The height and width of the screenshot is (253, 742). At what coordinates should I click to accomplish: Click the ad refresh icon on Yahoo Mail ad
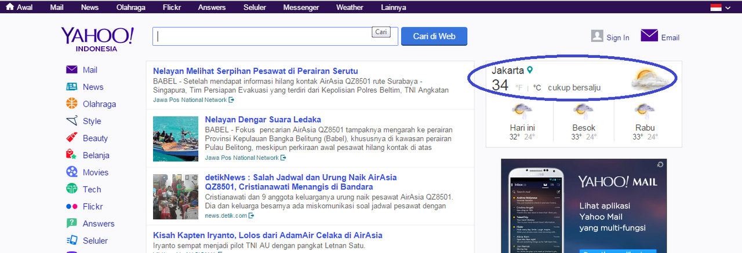660,165
